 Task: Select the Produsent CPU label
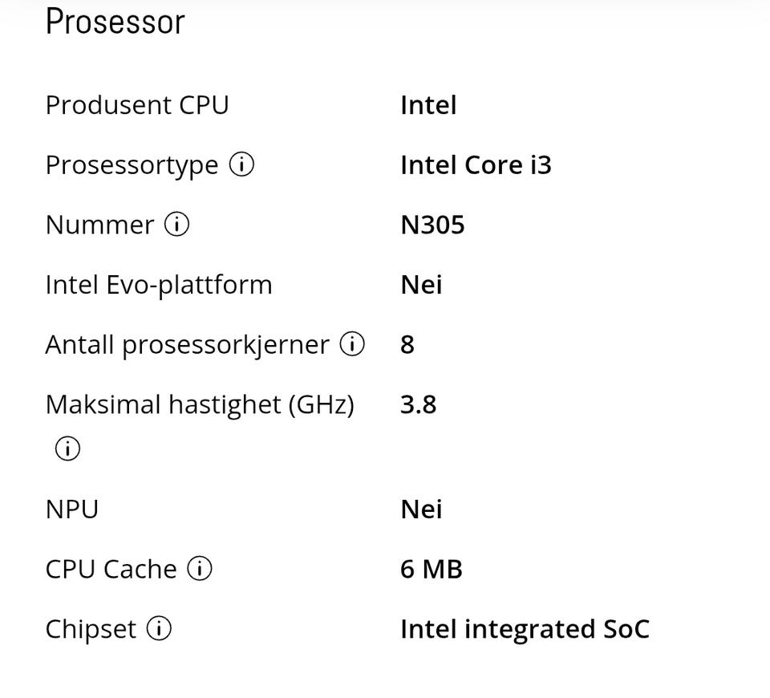137,105
